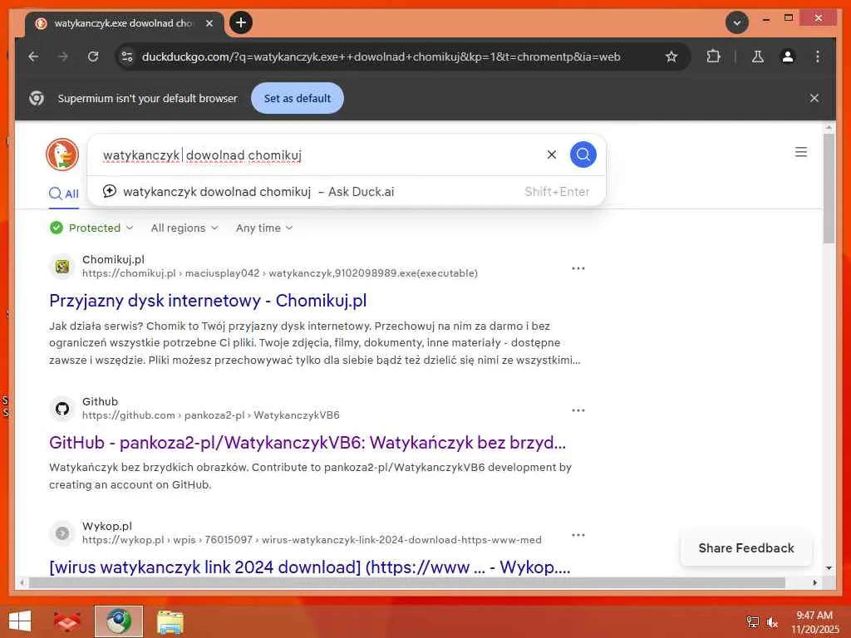The image size is (851, 638).
Task: Open more options for Wykop.pl result
Action: [x=578, y=535]
